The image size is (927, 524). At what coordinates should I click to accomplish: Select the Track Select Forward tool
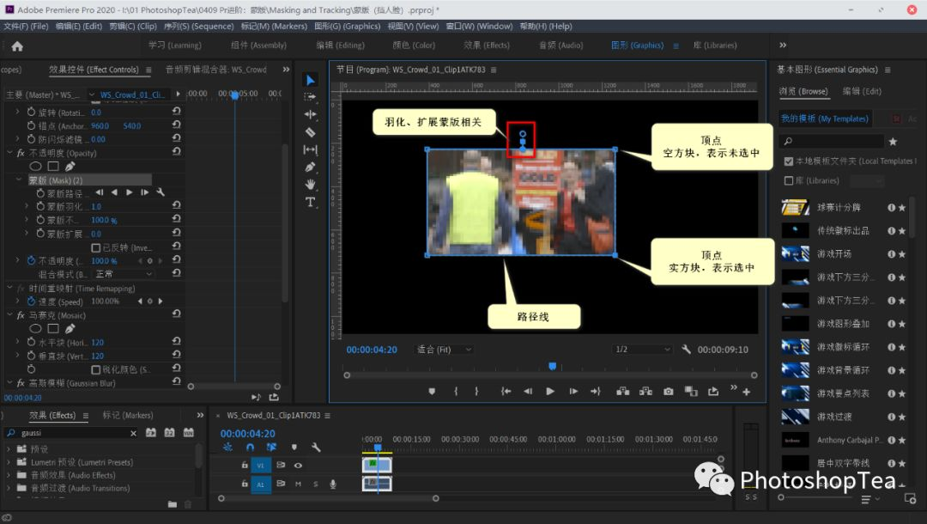[x=311, y=97]
